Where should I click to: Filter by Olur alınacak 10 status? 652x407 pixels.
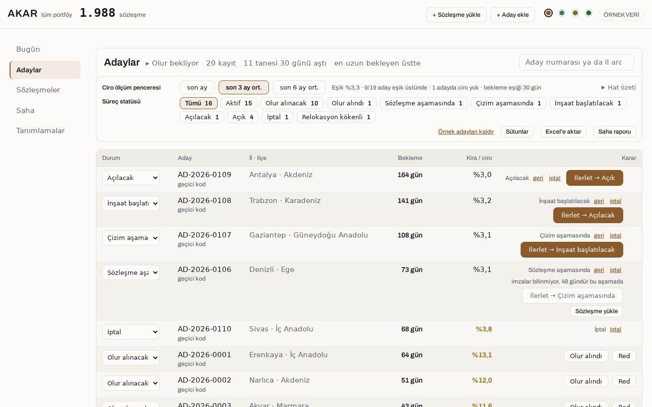(x=292, y=103)
